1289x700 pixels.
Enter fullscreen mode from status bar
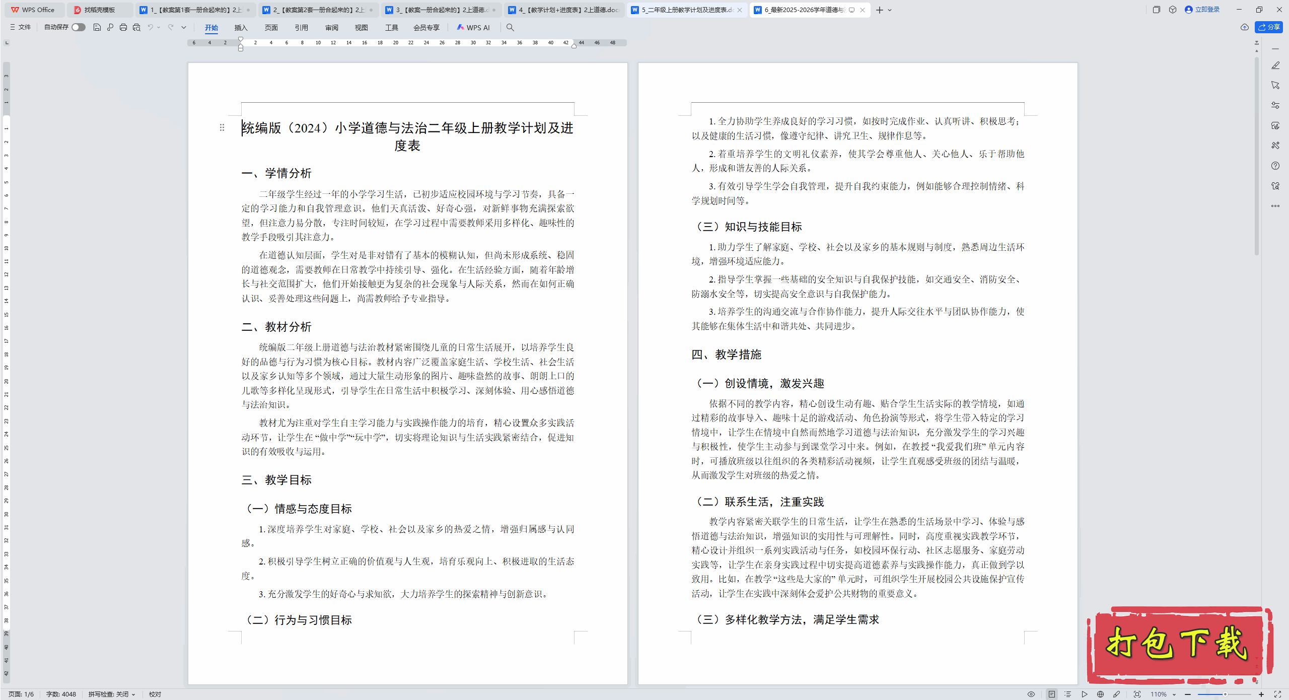point(1277,694)
